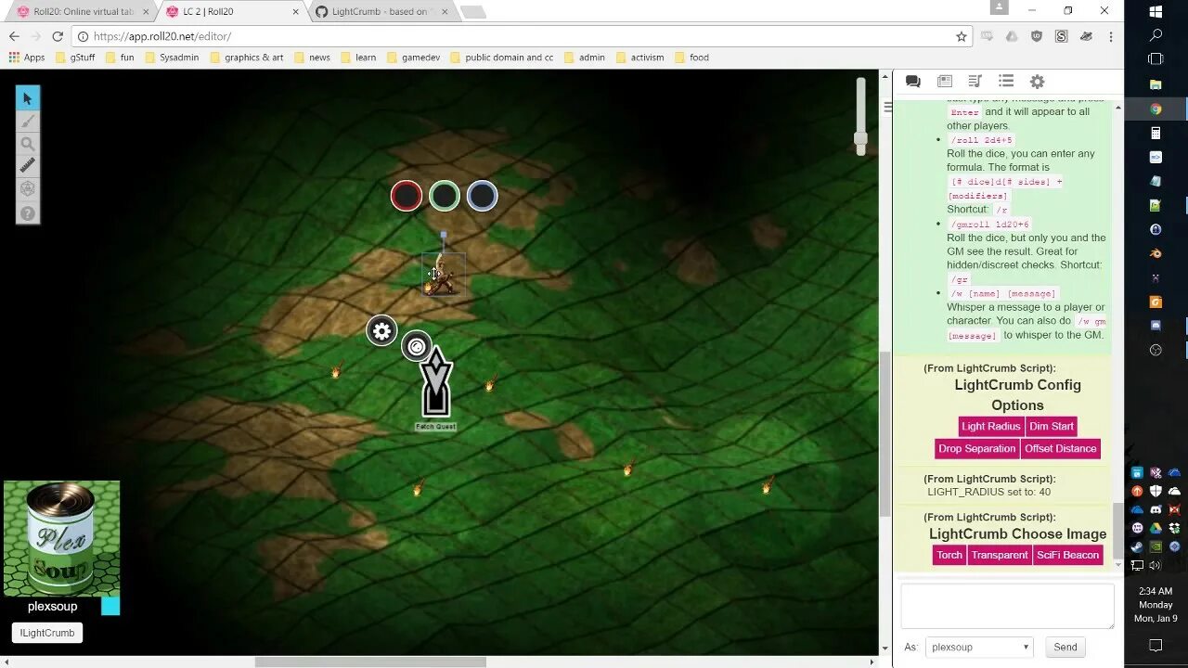Select the Ruler measure tool
Screen dimensions: 1188x668
tap(28, 166)
